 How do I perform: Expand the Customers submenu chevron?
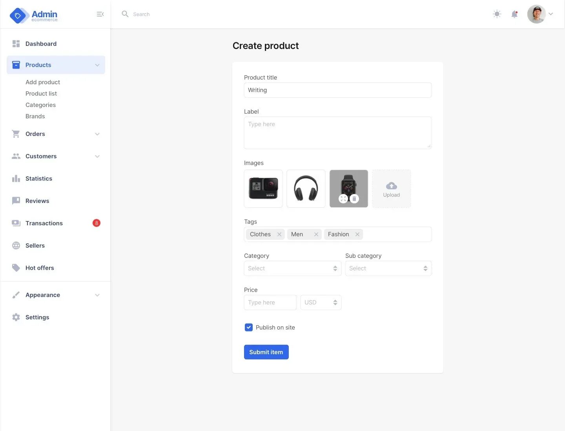tap(97, 156)
